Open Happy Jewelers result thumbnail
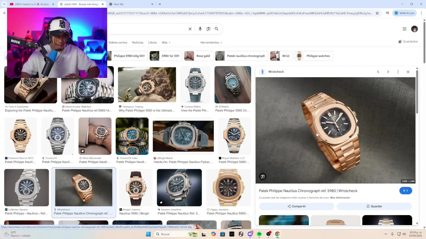 pos(228,188)
